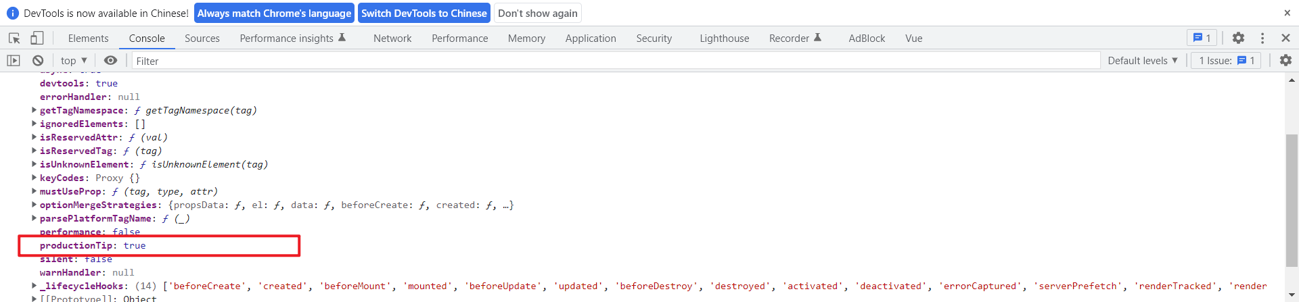Click Switch DevTools to Chinese button

pyautogui.click(x=424, y=13)
